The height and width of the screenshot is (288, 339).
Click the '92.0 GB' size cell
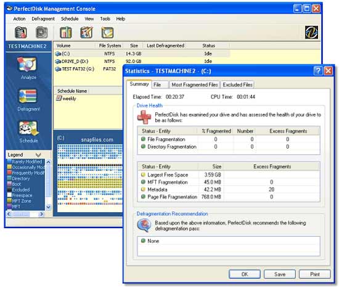pos(133,62)
